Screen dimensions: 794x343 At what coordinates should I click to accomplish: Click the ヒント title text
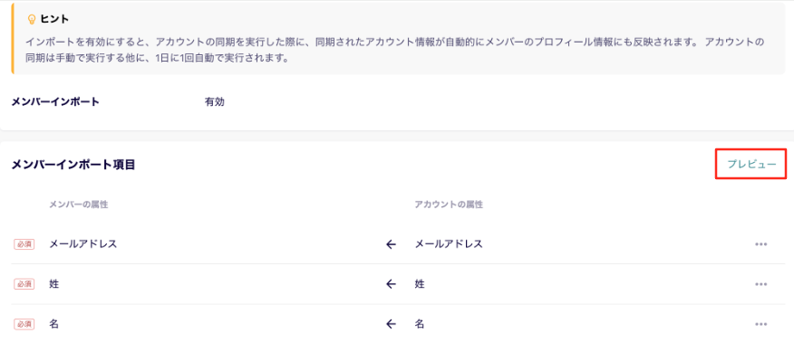point(54,19)
